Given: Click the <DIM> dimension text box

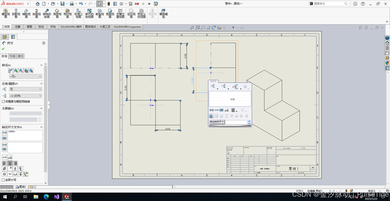Looking at the screenshot, I should pos(25,136).
